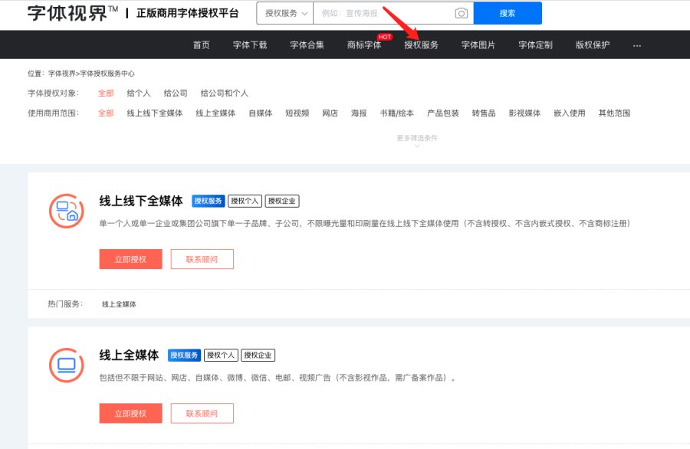This screenshot has width=690, height=449.
Task: Open the more menu ellipsis in navbar
Action: coord(636,45)
